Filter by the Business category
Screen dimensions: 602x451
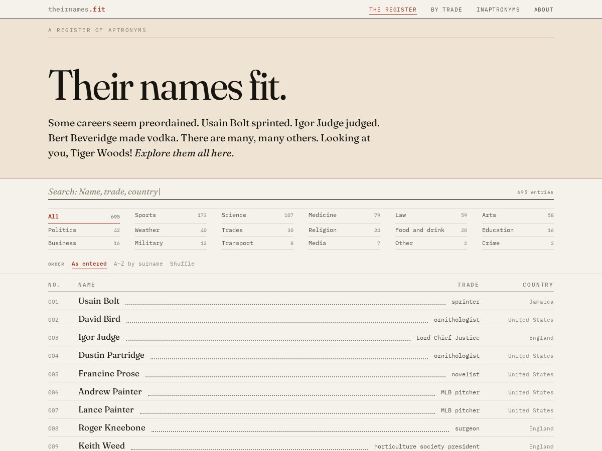point(84,243)
